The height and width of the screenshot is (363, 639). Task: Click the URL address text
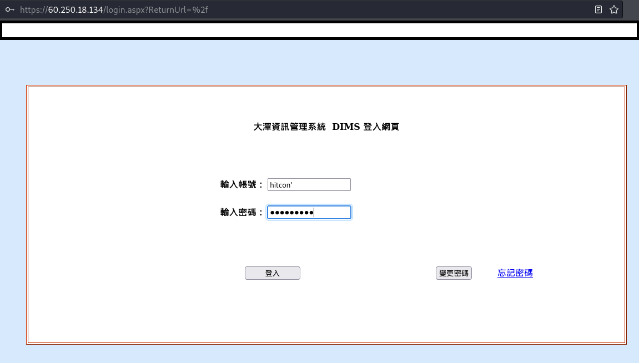(x=114, y=10)
